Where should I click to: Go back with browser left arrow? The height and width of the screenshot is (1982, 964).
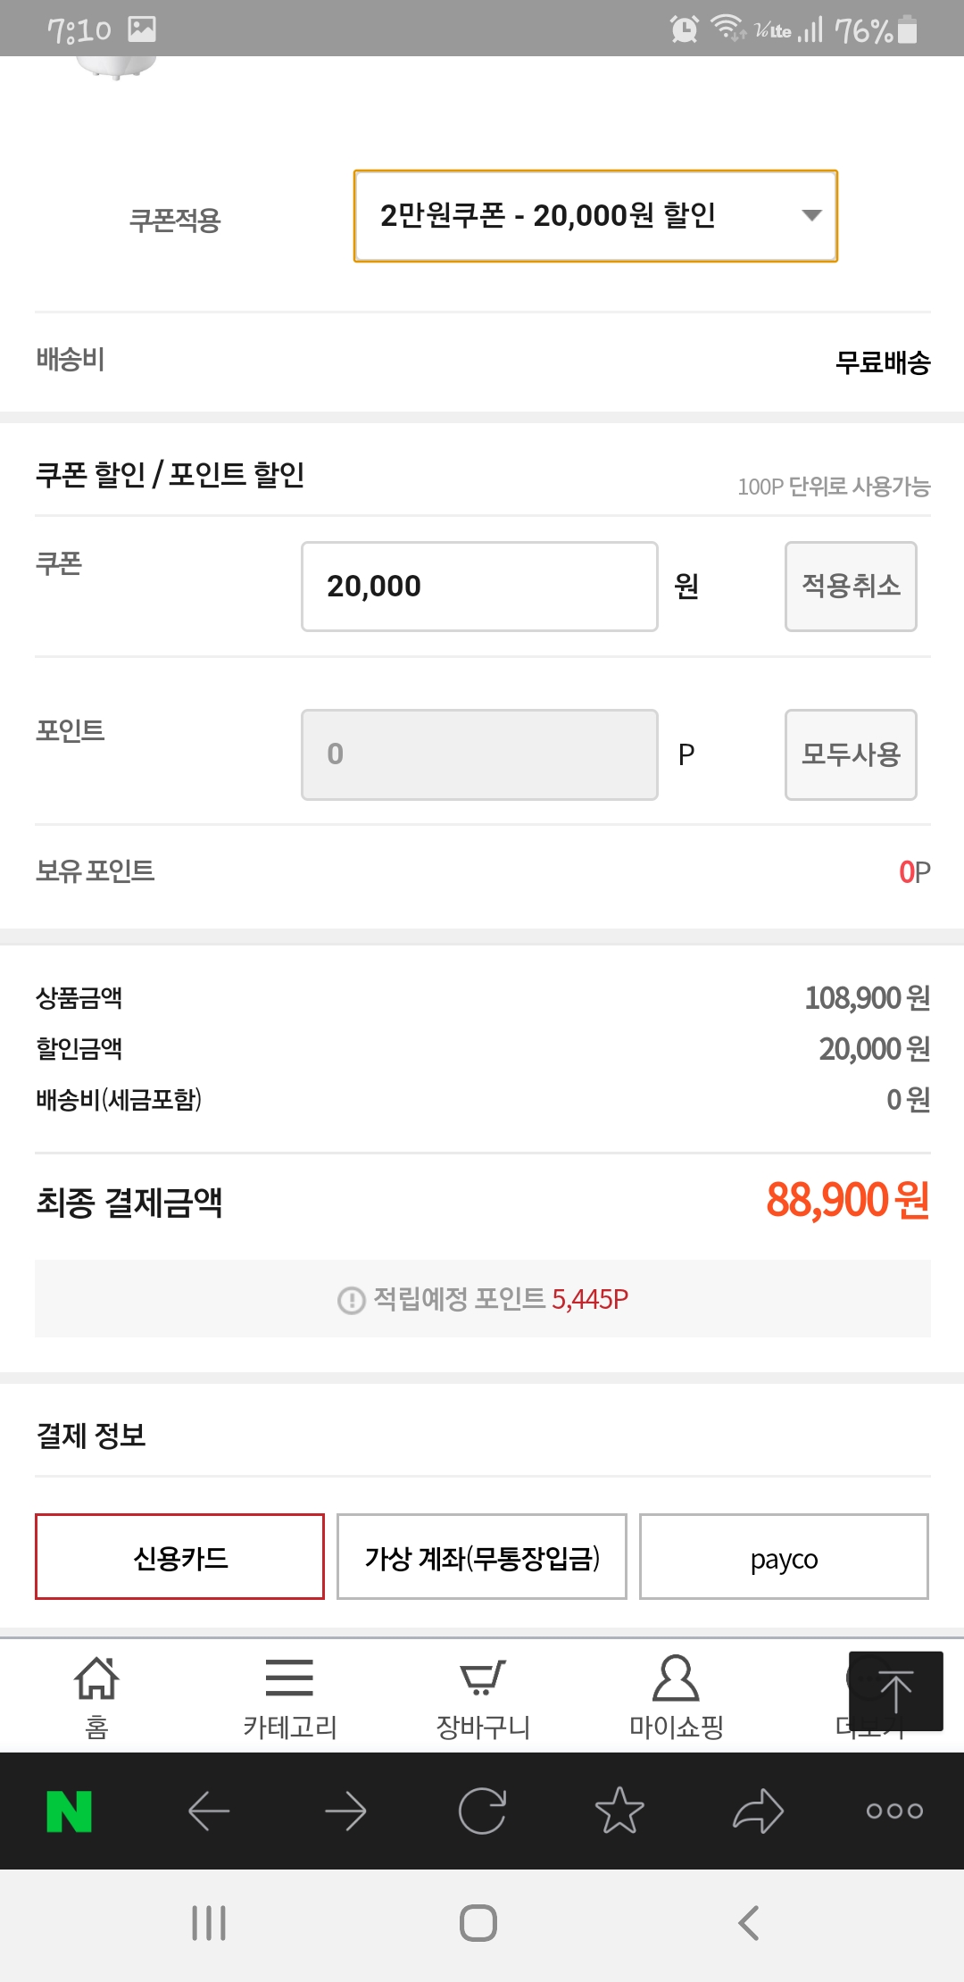point(209,1811)
